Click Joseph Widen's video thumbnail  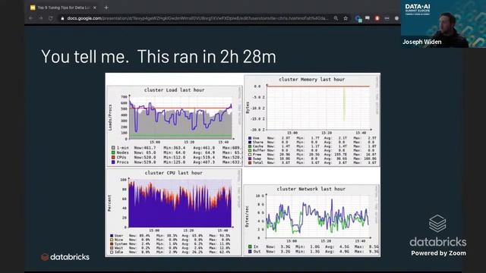pyautogui.click(x=443, y=24)
